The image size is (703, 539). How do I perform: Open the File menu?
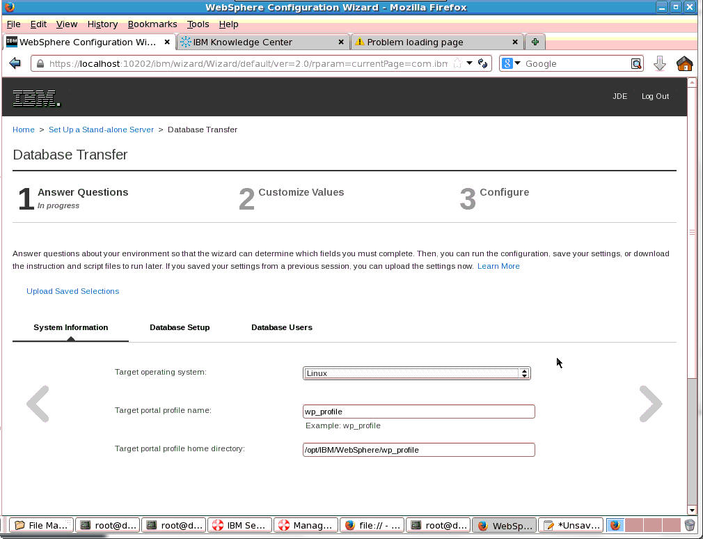(13, 24)
